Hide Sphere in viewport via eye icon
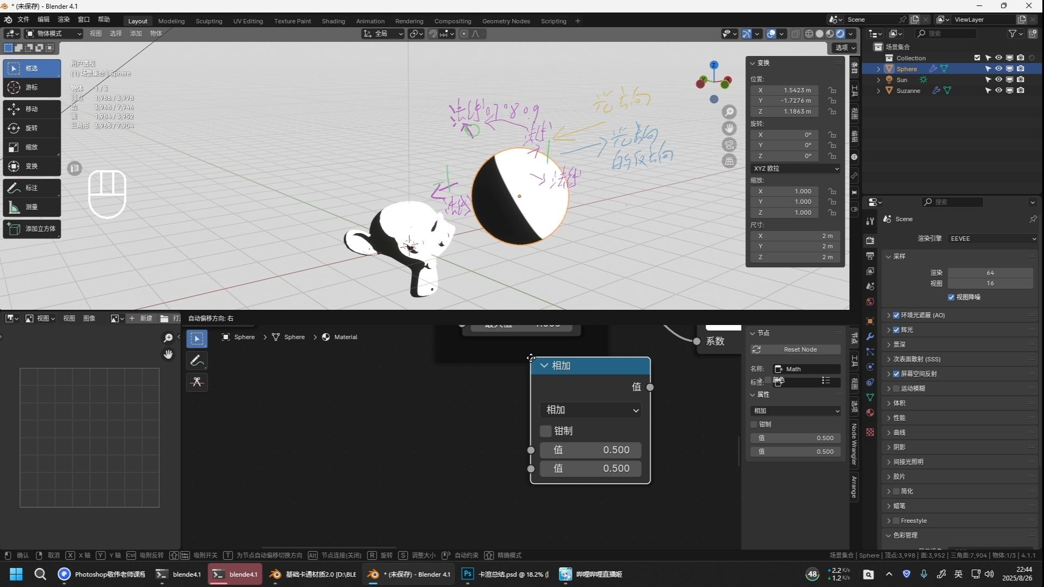Screen dimensions: 1044x587 click(998, 69)
